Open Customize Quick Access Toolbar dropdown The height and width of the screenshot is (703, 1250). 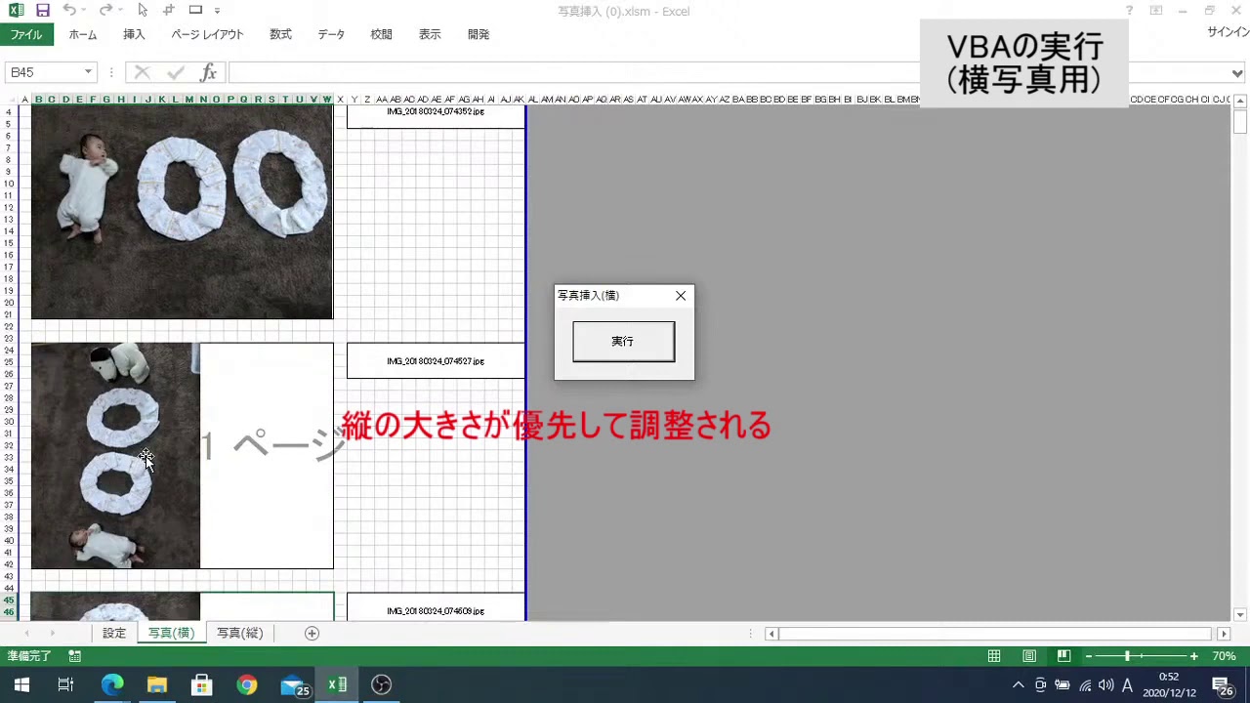(217, 11)
